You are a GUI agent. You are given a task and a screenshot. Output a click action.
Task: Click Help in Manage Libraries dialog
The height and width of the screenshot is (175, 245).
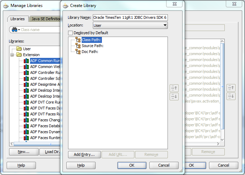click(21, 165)
